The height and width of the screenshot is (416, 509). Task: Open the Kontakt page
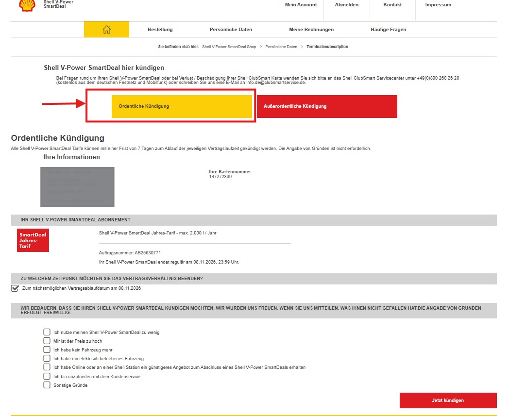(392, 5)
